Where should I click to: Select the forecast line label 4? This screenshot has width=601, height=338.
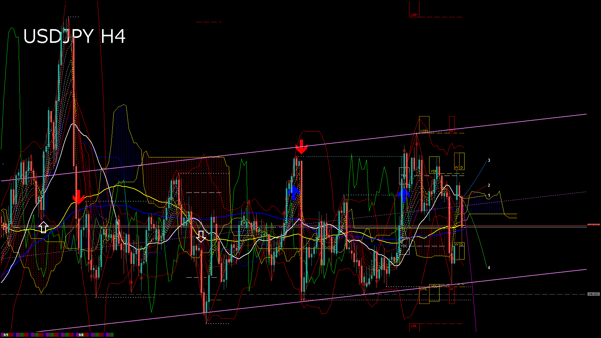click(x=489, y=268)
